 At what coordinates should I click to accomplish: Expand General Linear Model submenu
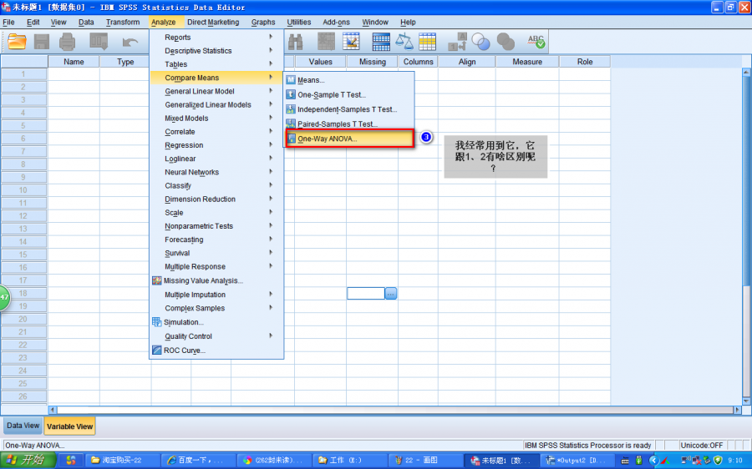point(216,91)
